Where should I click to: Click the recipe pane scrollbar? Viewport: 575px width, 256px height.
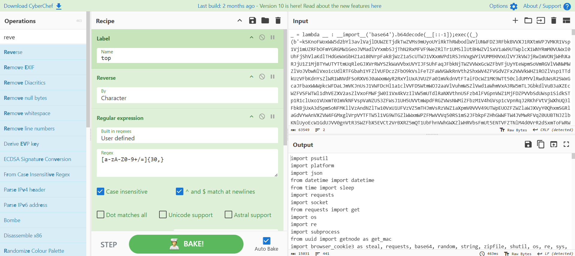(x=285, y=87)
